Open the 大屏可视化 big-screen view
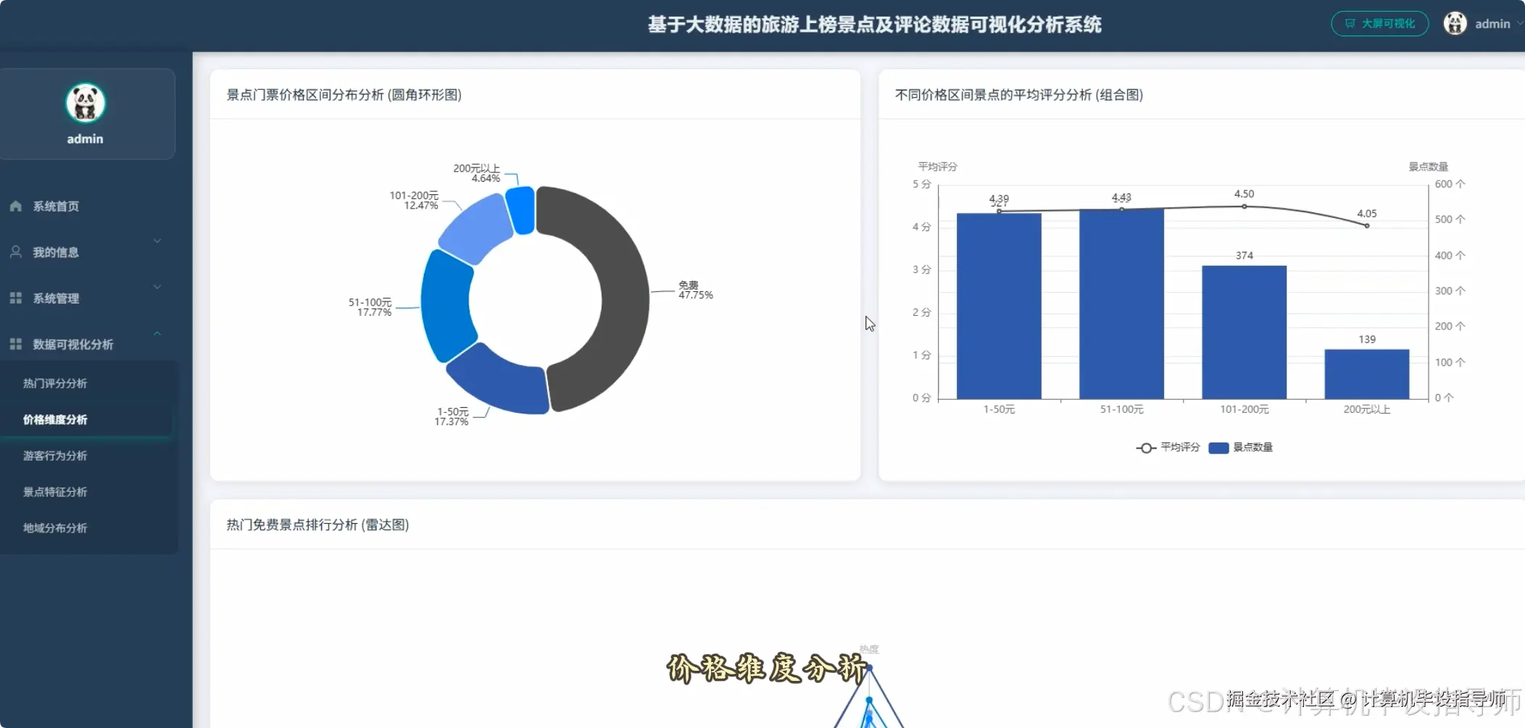The width and height of the screenshot is (1525, 728). (x=1379, y=23)
